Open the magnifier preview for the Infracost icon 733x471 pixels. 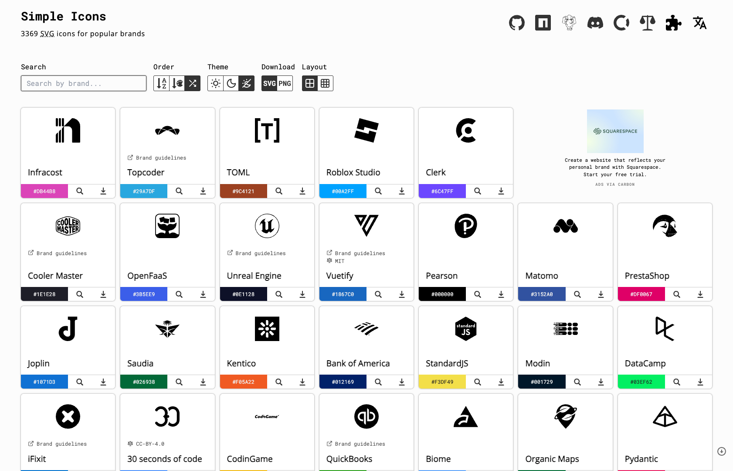(x=80, y=191)
